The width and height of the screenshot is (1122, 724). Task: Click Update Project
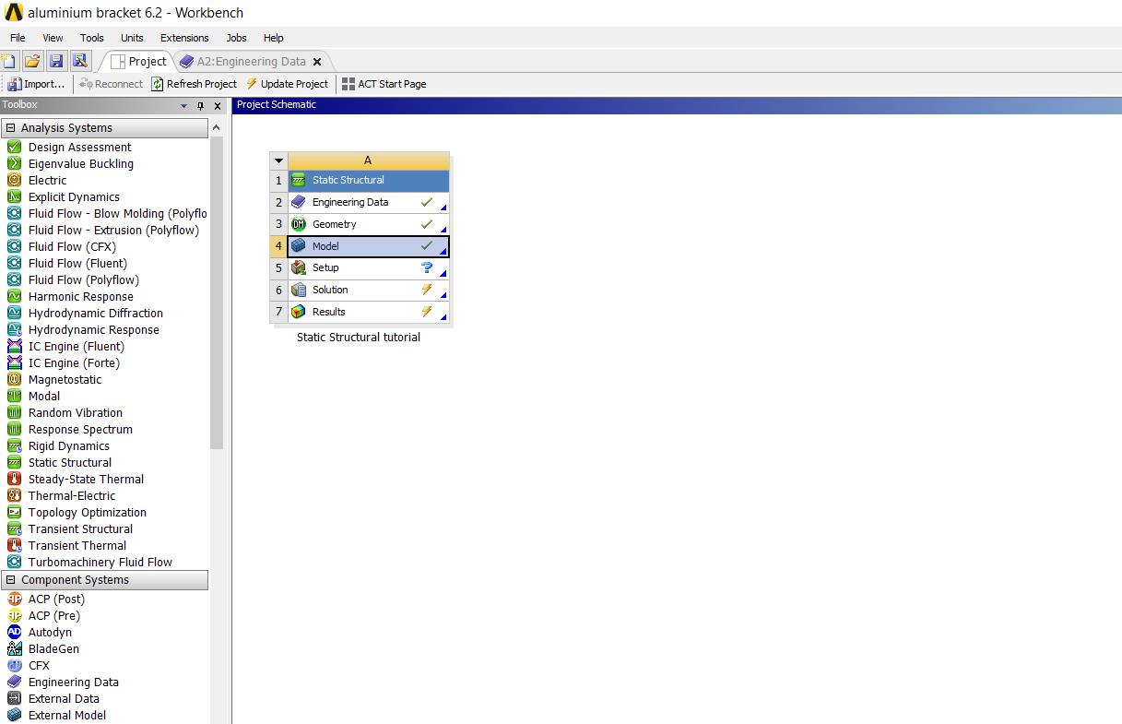click(x=287, y=84)
